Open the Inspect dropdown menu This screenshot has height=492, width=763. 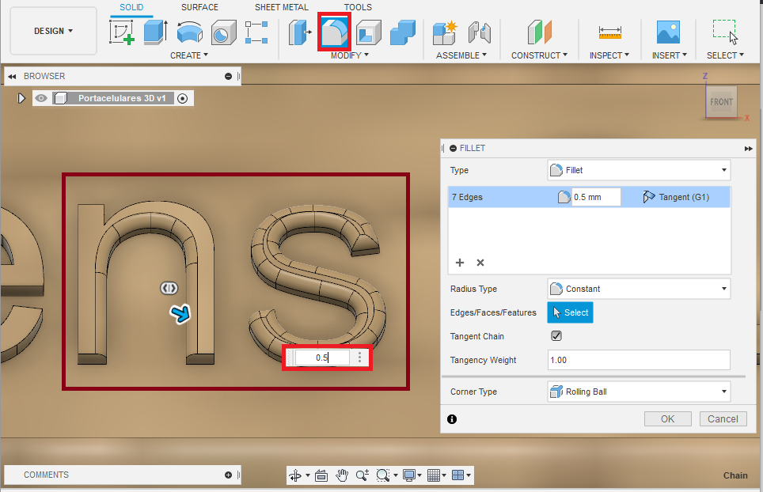(x=609, y=55)
